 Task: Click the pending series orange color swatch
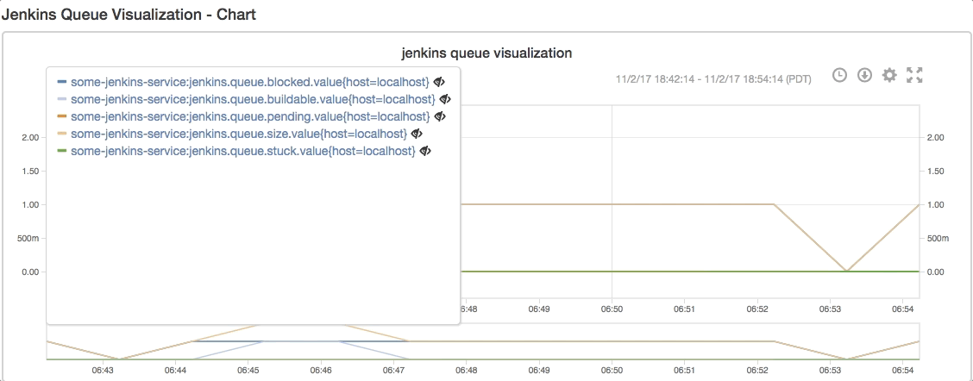pos(61,116)
